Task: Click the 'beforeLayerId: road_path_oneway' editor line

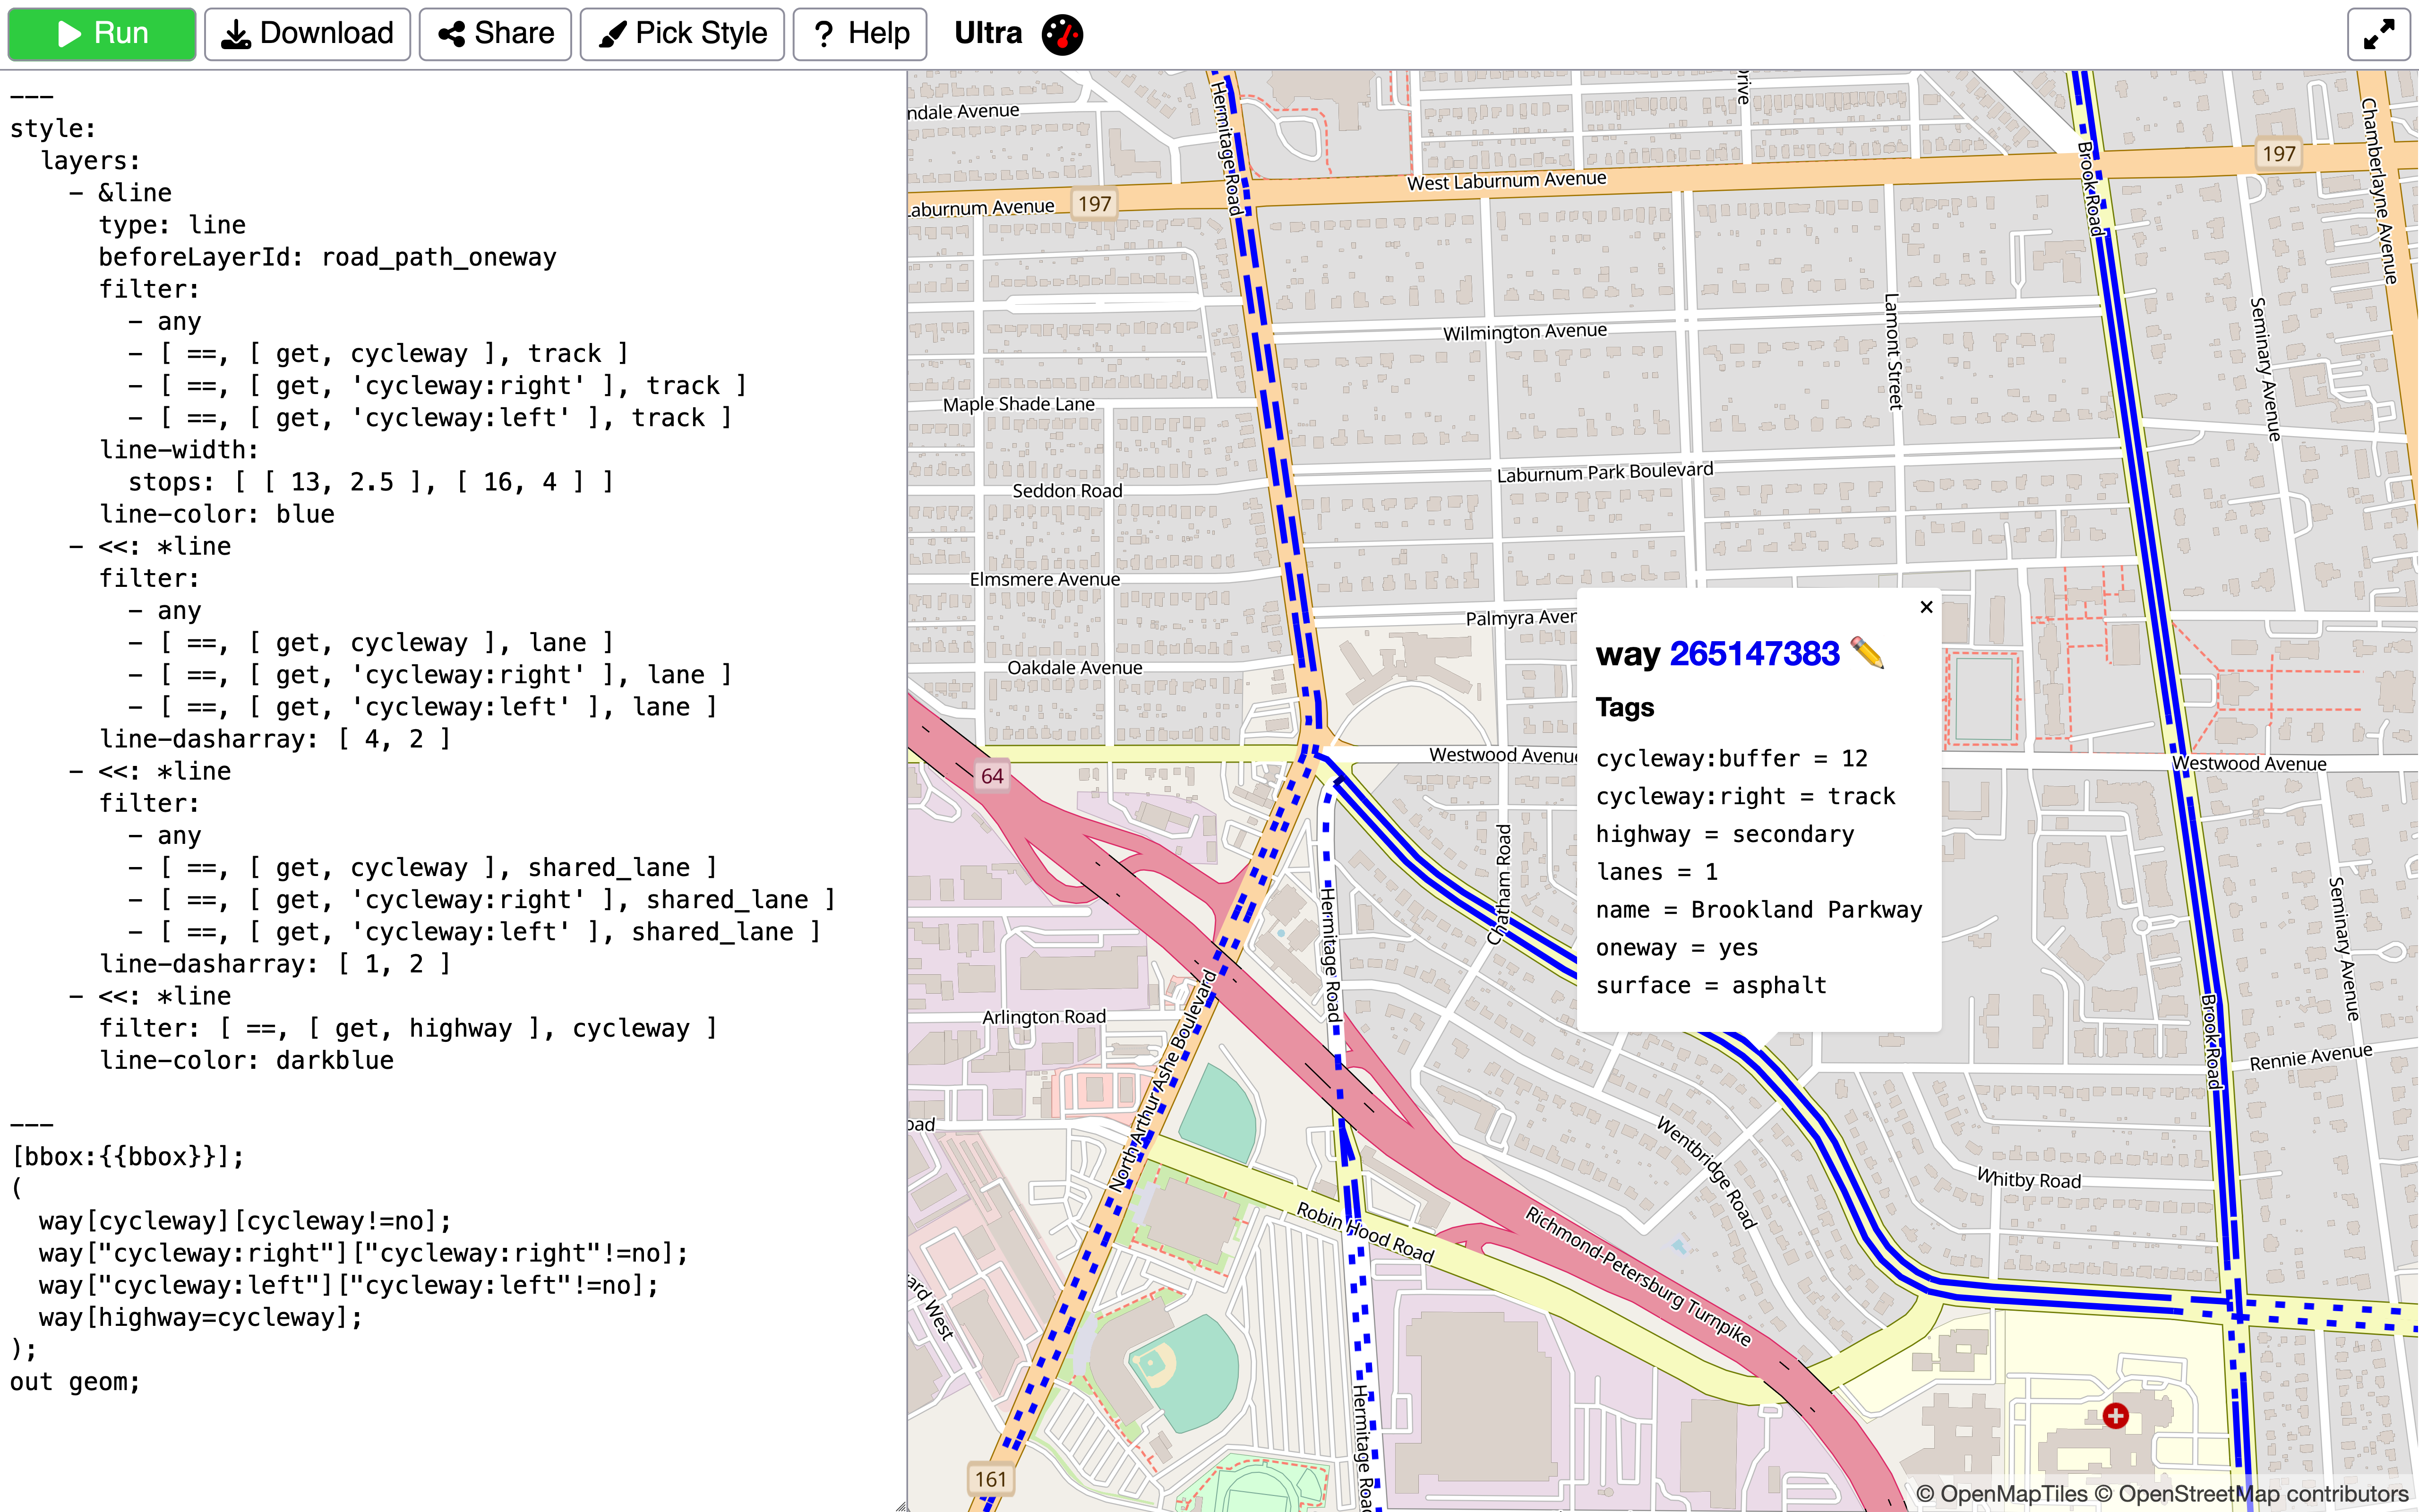Action: pos(327,257)
